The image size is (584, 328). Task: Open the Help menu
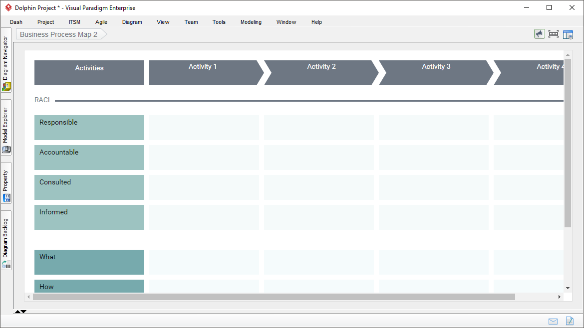pos(316,22)
